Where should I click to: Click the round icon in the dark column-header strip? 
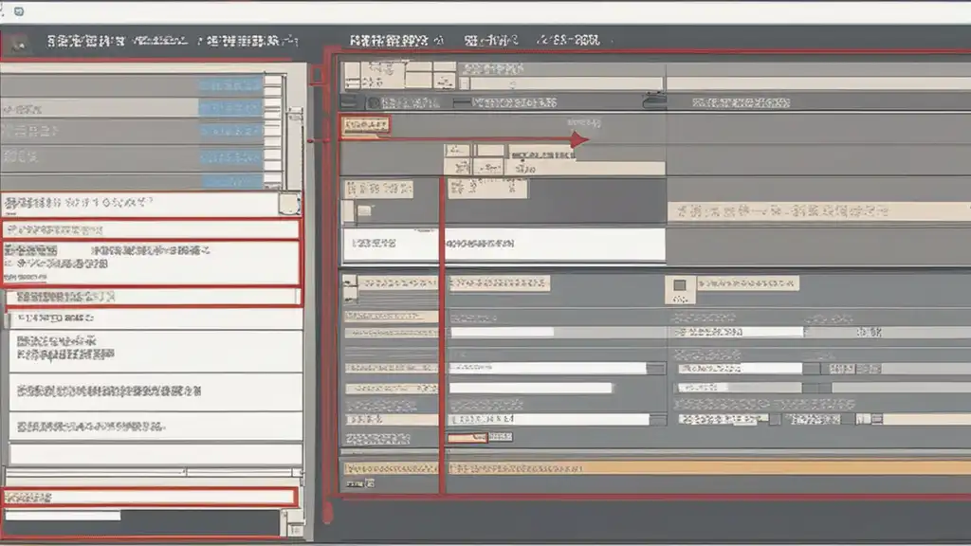coord(374,102)
